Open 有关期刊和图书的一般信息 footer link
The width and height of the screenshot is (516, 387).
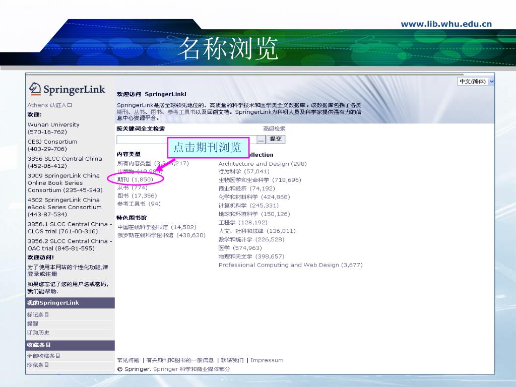pos(180,360)
